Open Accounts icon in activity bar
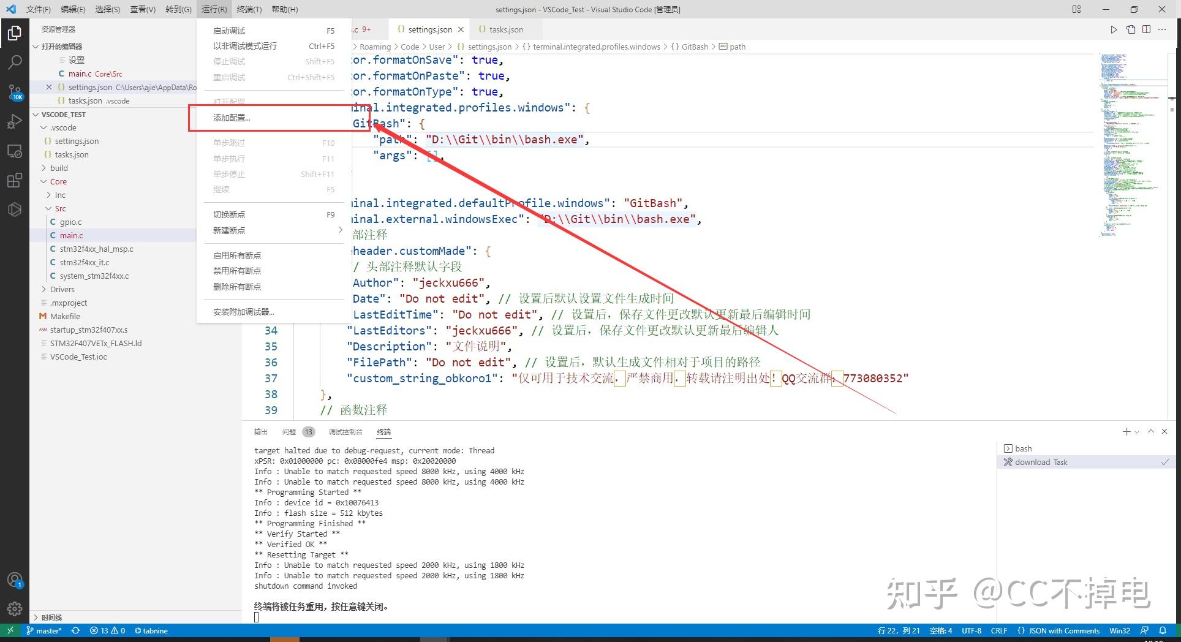 [15, 580]
